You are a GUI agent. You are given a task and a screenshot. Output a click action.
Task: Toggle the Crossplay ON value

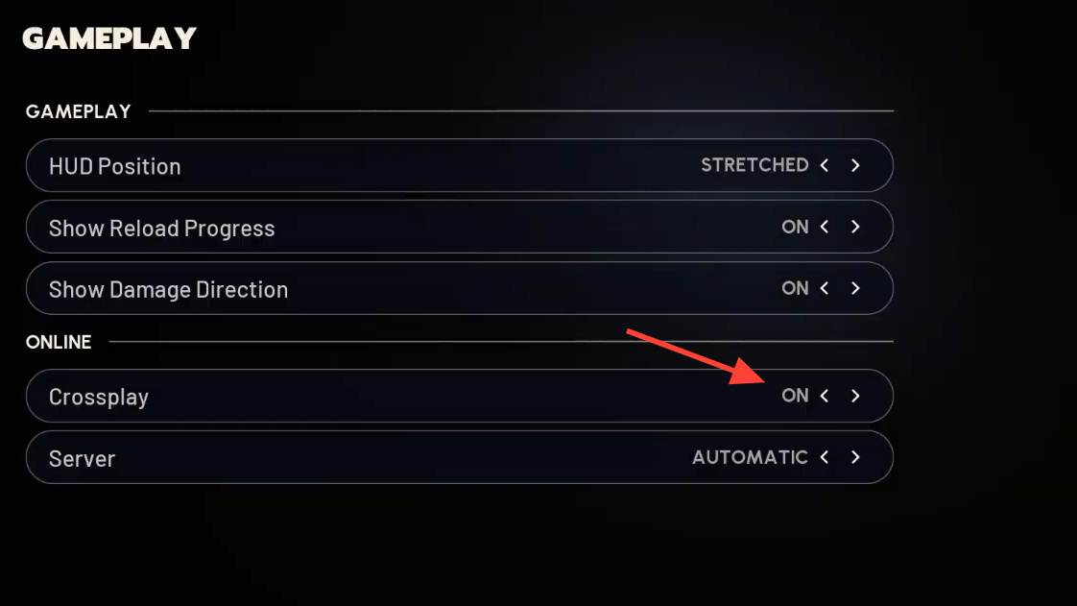click(x=795, y=396)
